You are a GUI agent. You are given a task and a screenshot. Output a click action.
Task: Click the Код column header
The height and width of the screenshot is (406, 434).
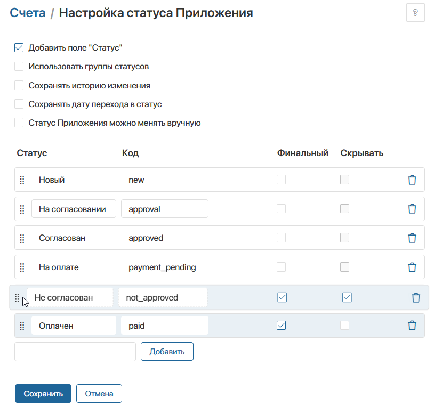[x=131, y=153]
